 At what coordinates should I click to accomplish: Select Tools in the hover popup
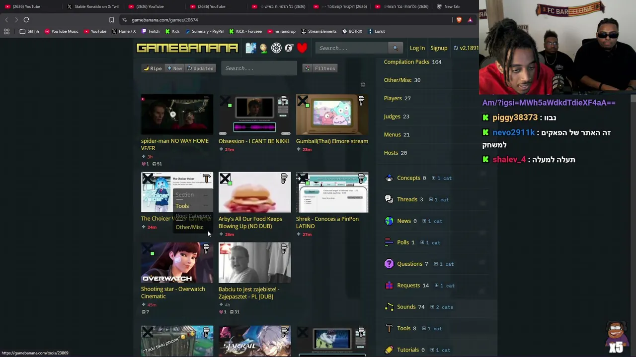click(x=182, y=206)
